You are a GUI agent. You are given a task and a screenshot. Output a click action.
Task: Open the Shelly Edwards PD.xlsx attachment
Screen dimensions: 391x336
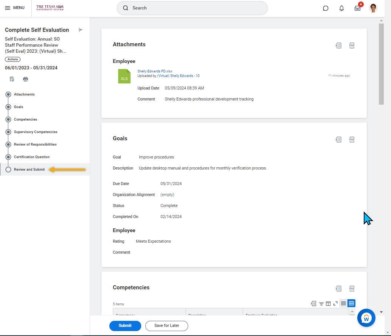(154, 71)
